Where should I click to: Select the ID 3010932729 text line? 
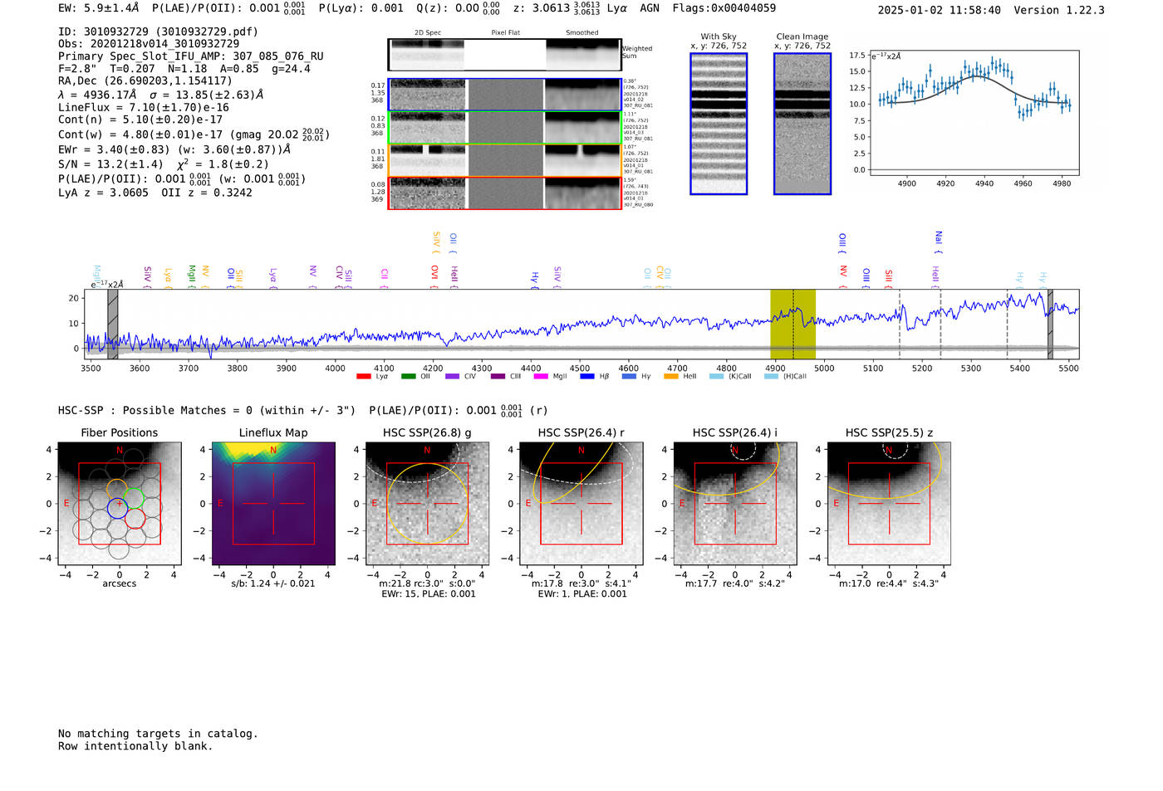click(158, 32)
